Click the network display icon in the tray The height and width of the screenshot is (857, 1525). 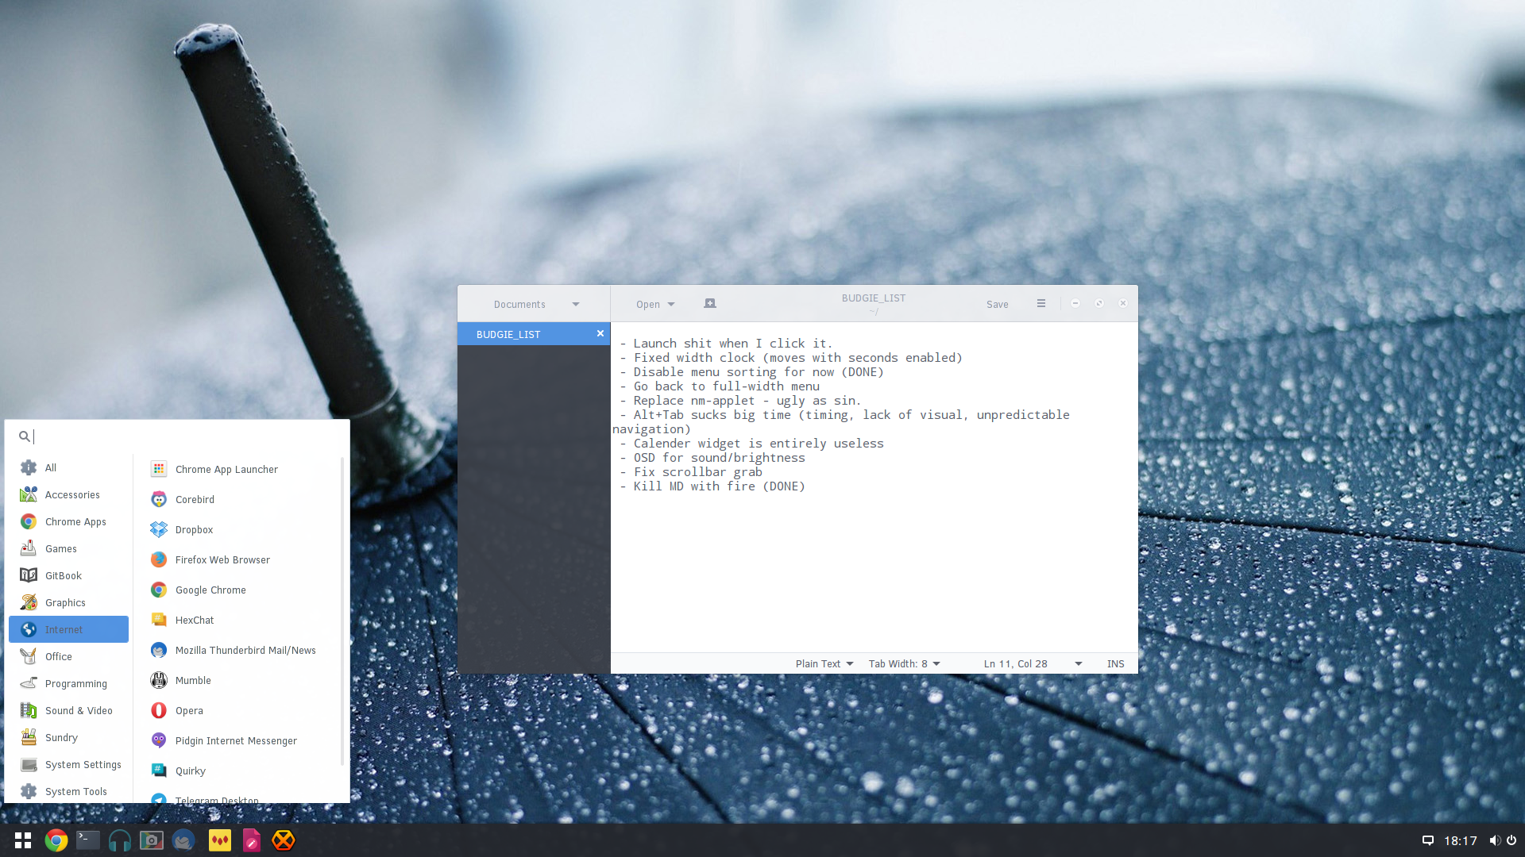(x=1427, y=840)
